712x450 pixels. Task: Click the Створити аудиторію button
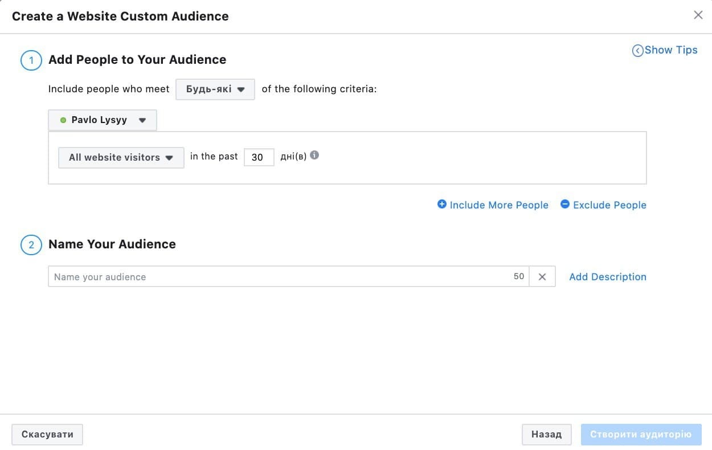tap(641, 435)
